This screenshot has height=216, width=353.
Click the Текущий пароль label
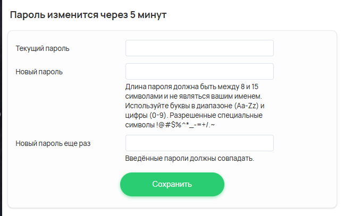pos(43,49)
